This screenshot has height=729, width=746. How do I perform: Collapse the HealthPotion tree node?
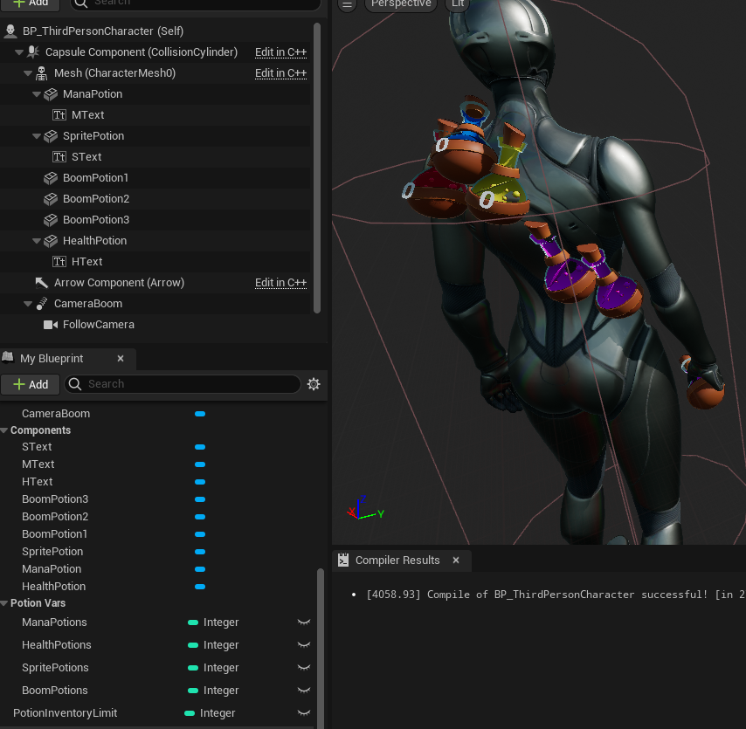coord(37,241)
